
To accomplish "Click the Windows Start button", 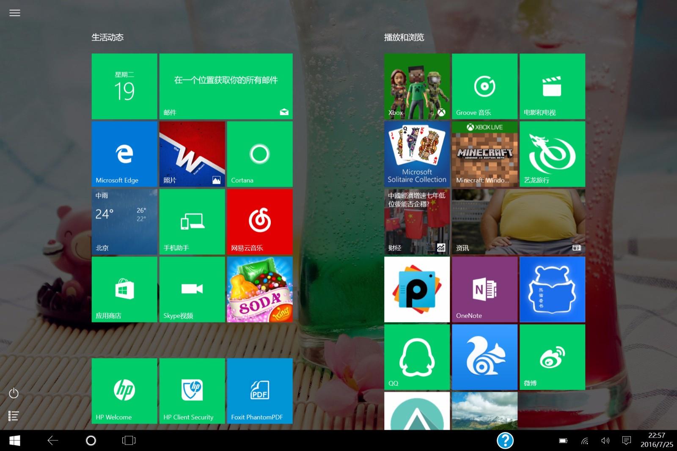I will (15, 440).
